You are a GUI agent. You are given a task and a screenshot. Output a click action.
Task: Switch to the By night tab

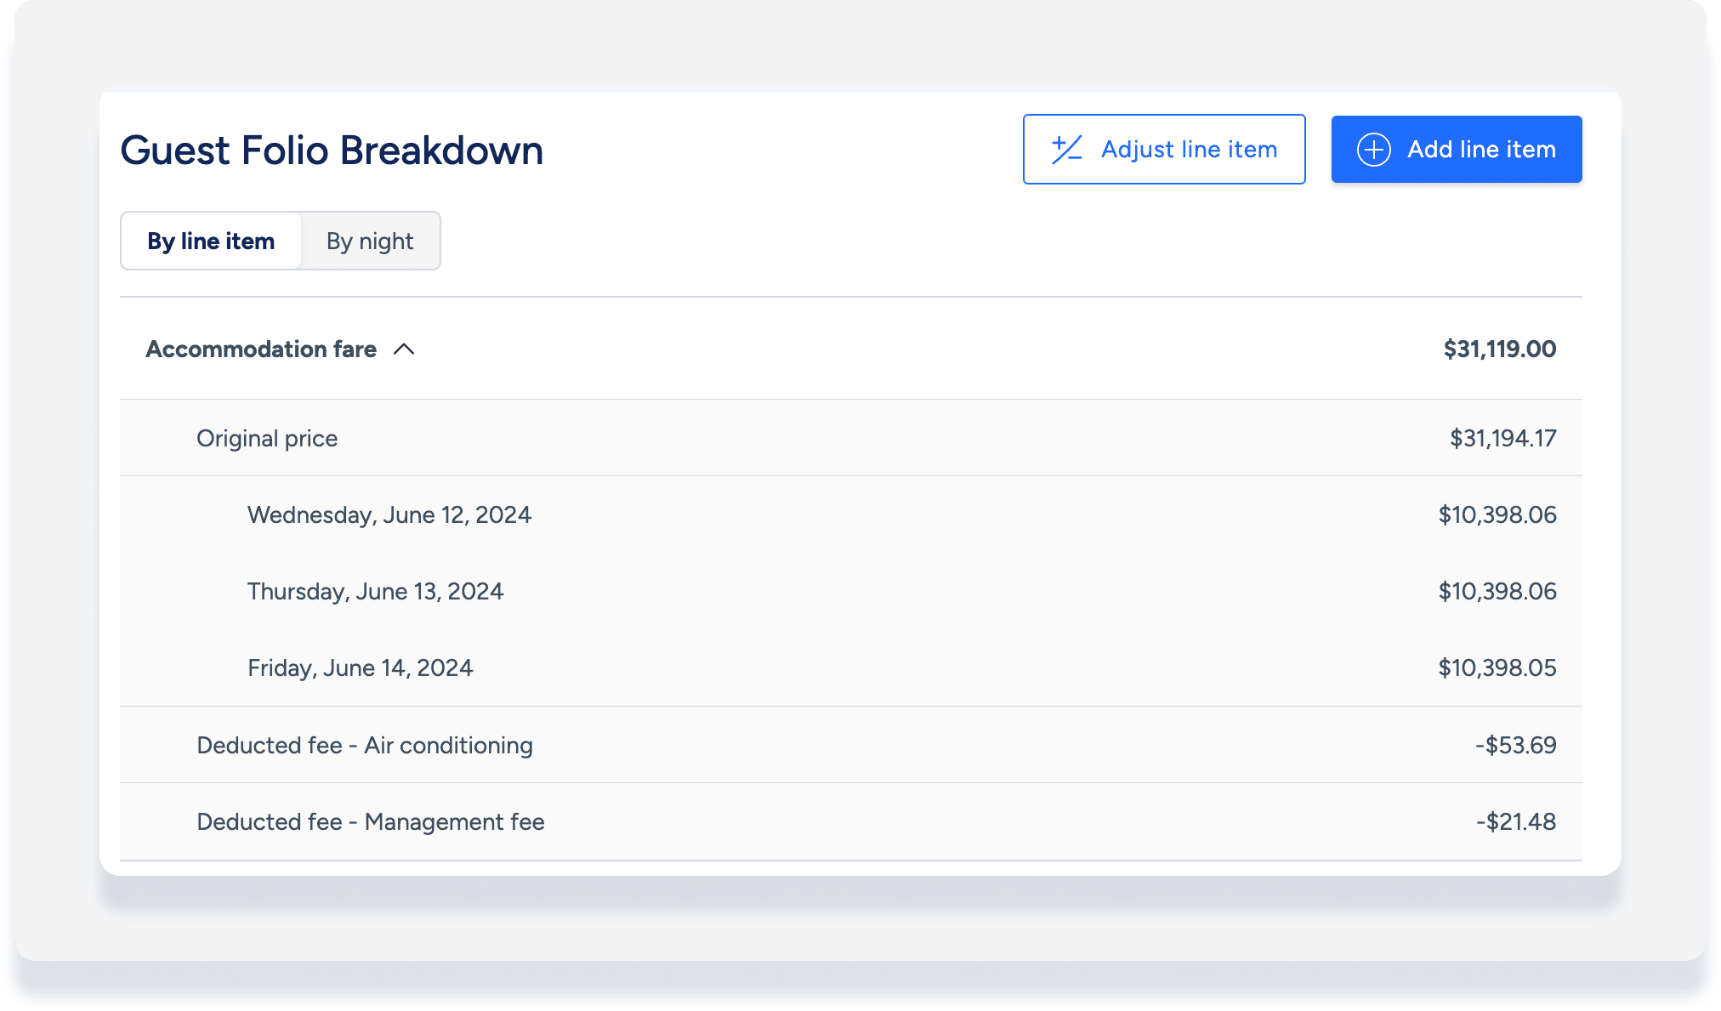click(370, 241)
